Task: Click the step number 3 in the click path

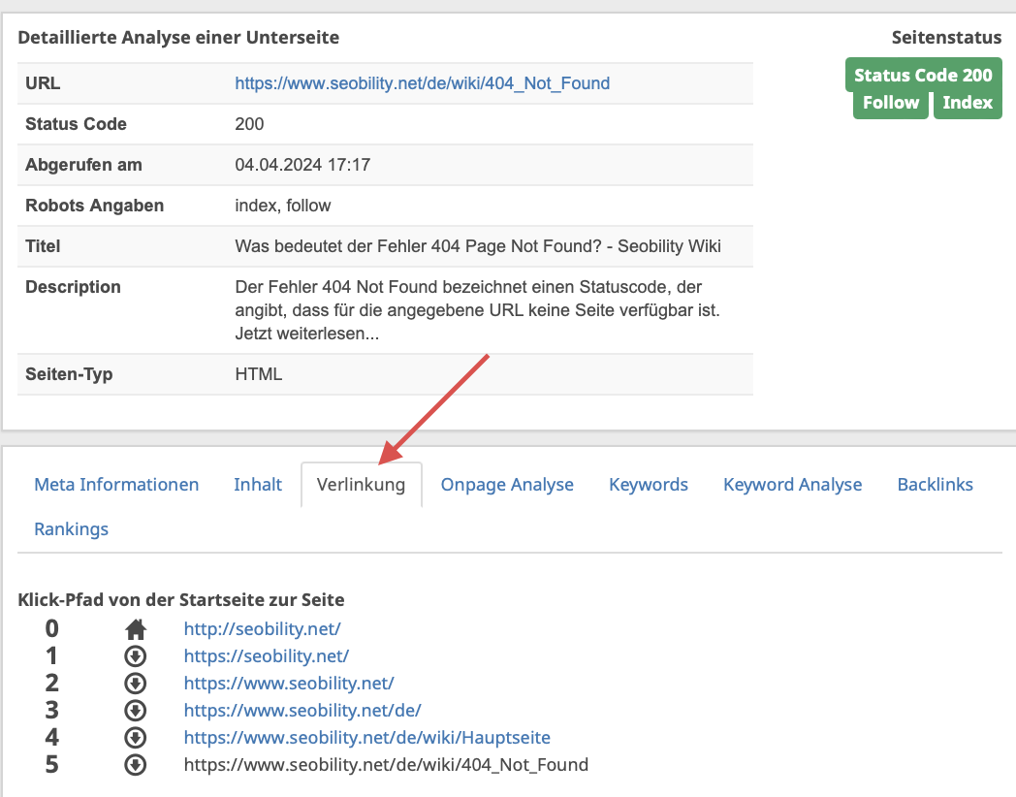Action: [x=51, y=711]
